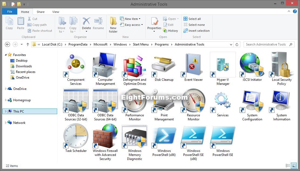Click Microsoft in the address path
300x171 pixels.
[x=100, y=44]
